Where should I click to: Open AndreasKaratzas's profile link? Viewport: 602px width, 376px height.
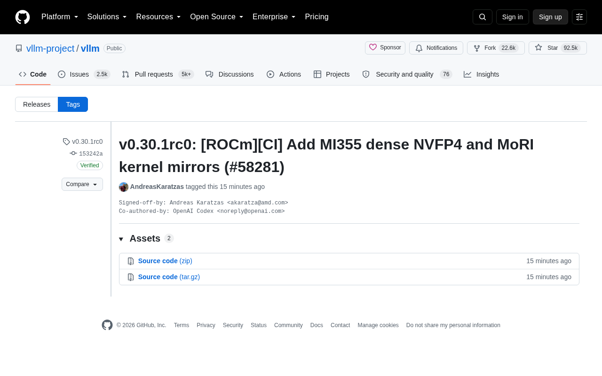[x=157, y=187]
